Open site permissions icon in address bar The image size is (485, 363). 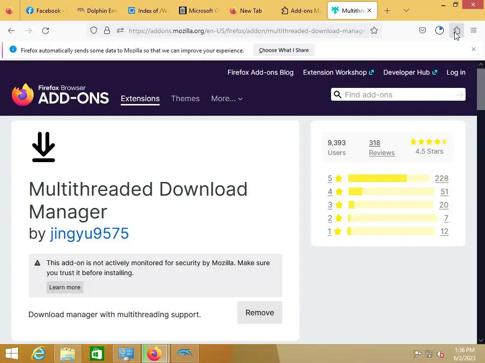tap(120, 30)
